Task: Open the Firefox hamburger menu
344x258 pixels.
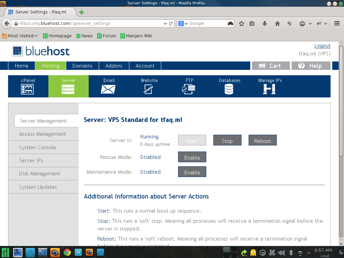Action: coord(337,24)
